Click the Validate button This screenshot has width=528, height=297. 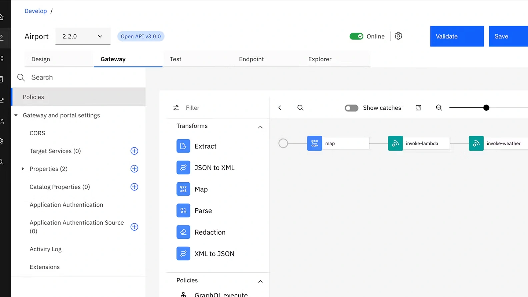pyautogui.click(x=457, y=36)
